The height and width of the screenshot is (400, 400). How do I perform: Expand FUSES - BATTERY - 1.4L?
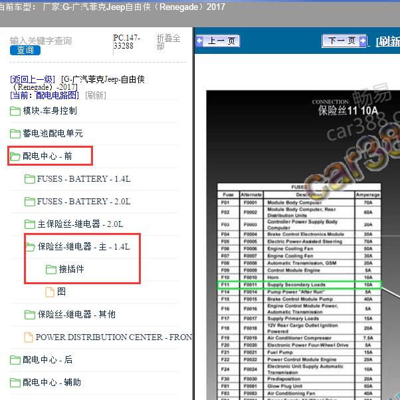84,178
